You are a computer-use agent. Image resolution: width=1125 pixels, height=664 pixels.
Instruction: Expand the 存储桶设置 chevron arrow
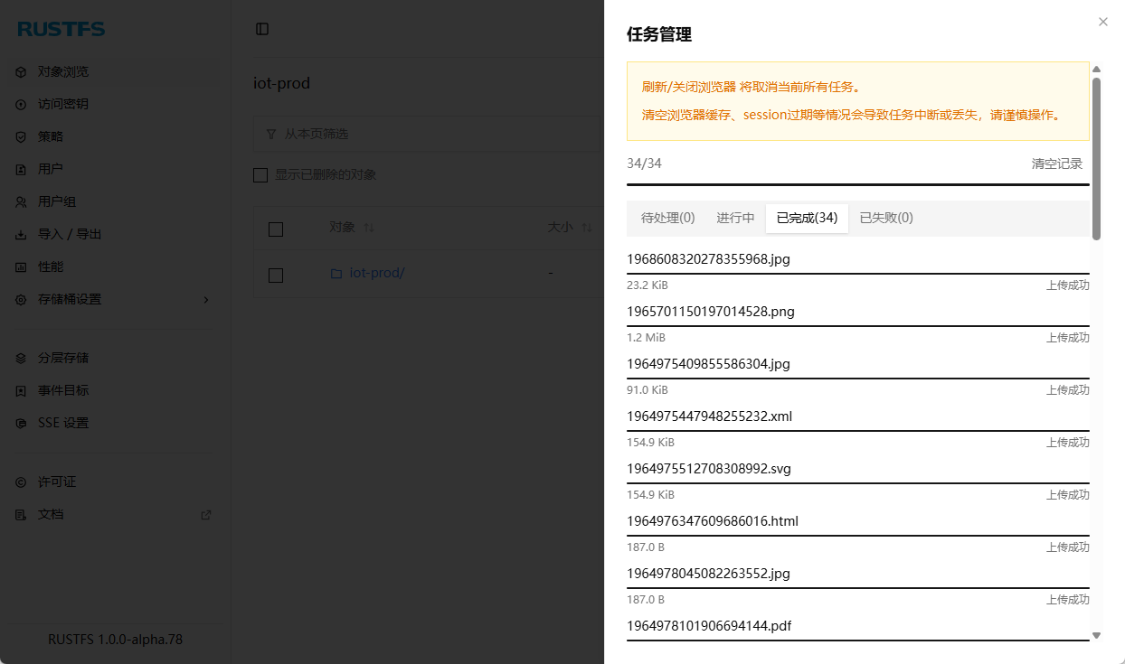205,299
